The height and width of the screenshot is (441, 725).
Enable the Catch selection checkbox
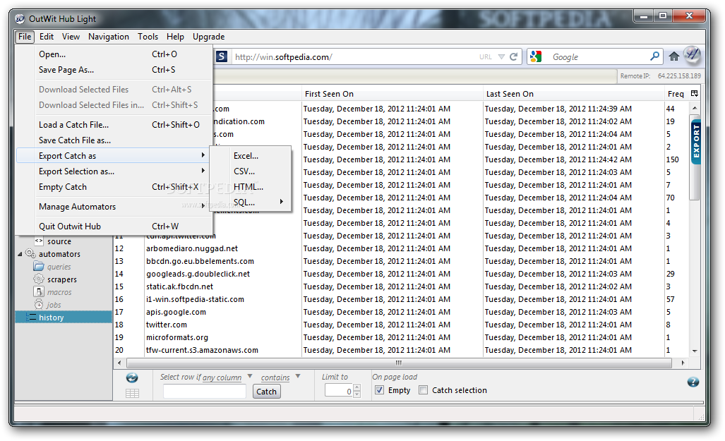click(423, 389)
